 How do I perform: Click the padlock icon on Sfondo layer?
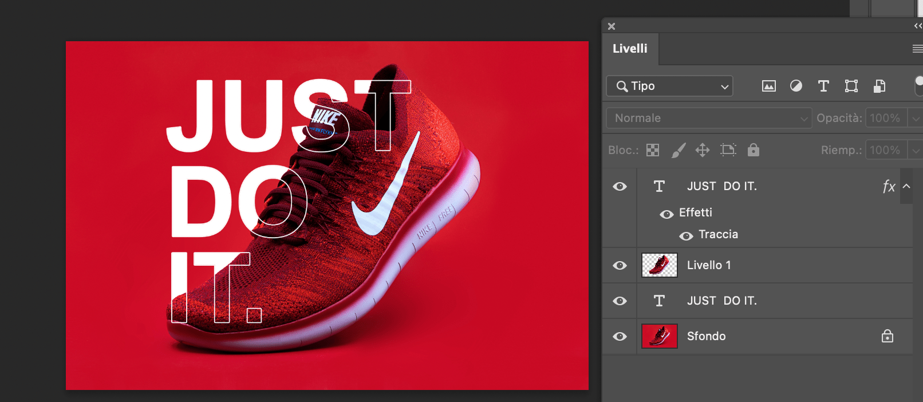(888, 336)
